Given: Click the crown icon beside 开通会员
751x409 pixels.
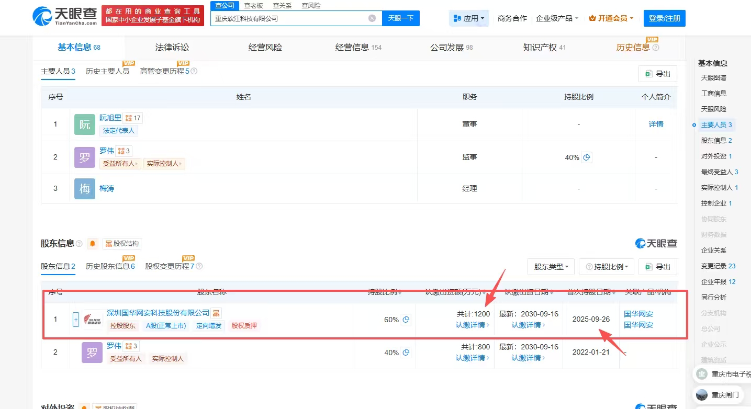Looking at the screenshot, I should coord(592,18).
